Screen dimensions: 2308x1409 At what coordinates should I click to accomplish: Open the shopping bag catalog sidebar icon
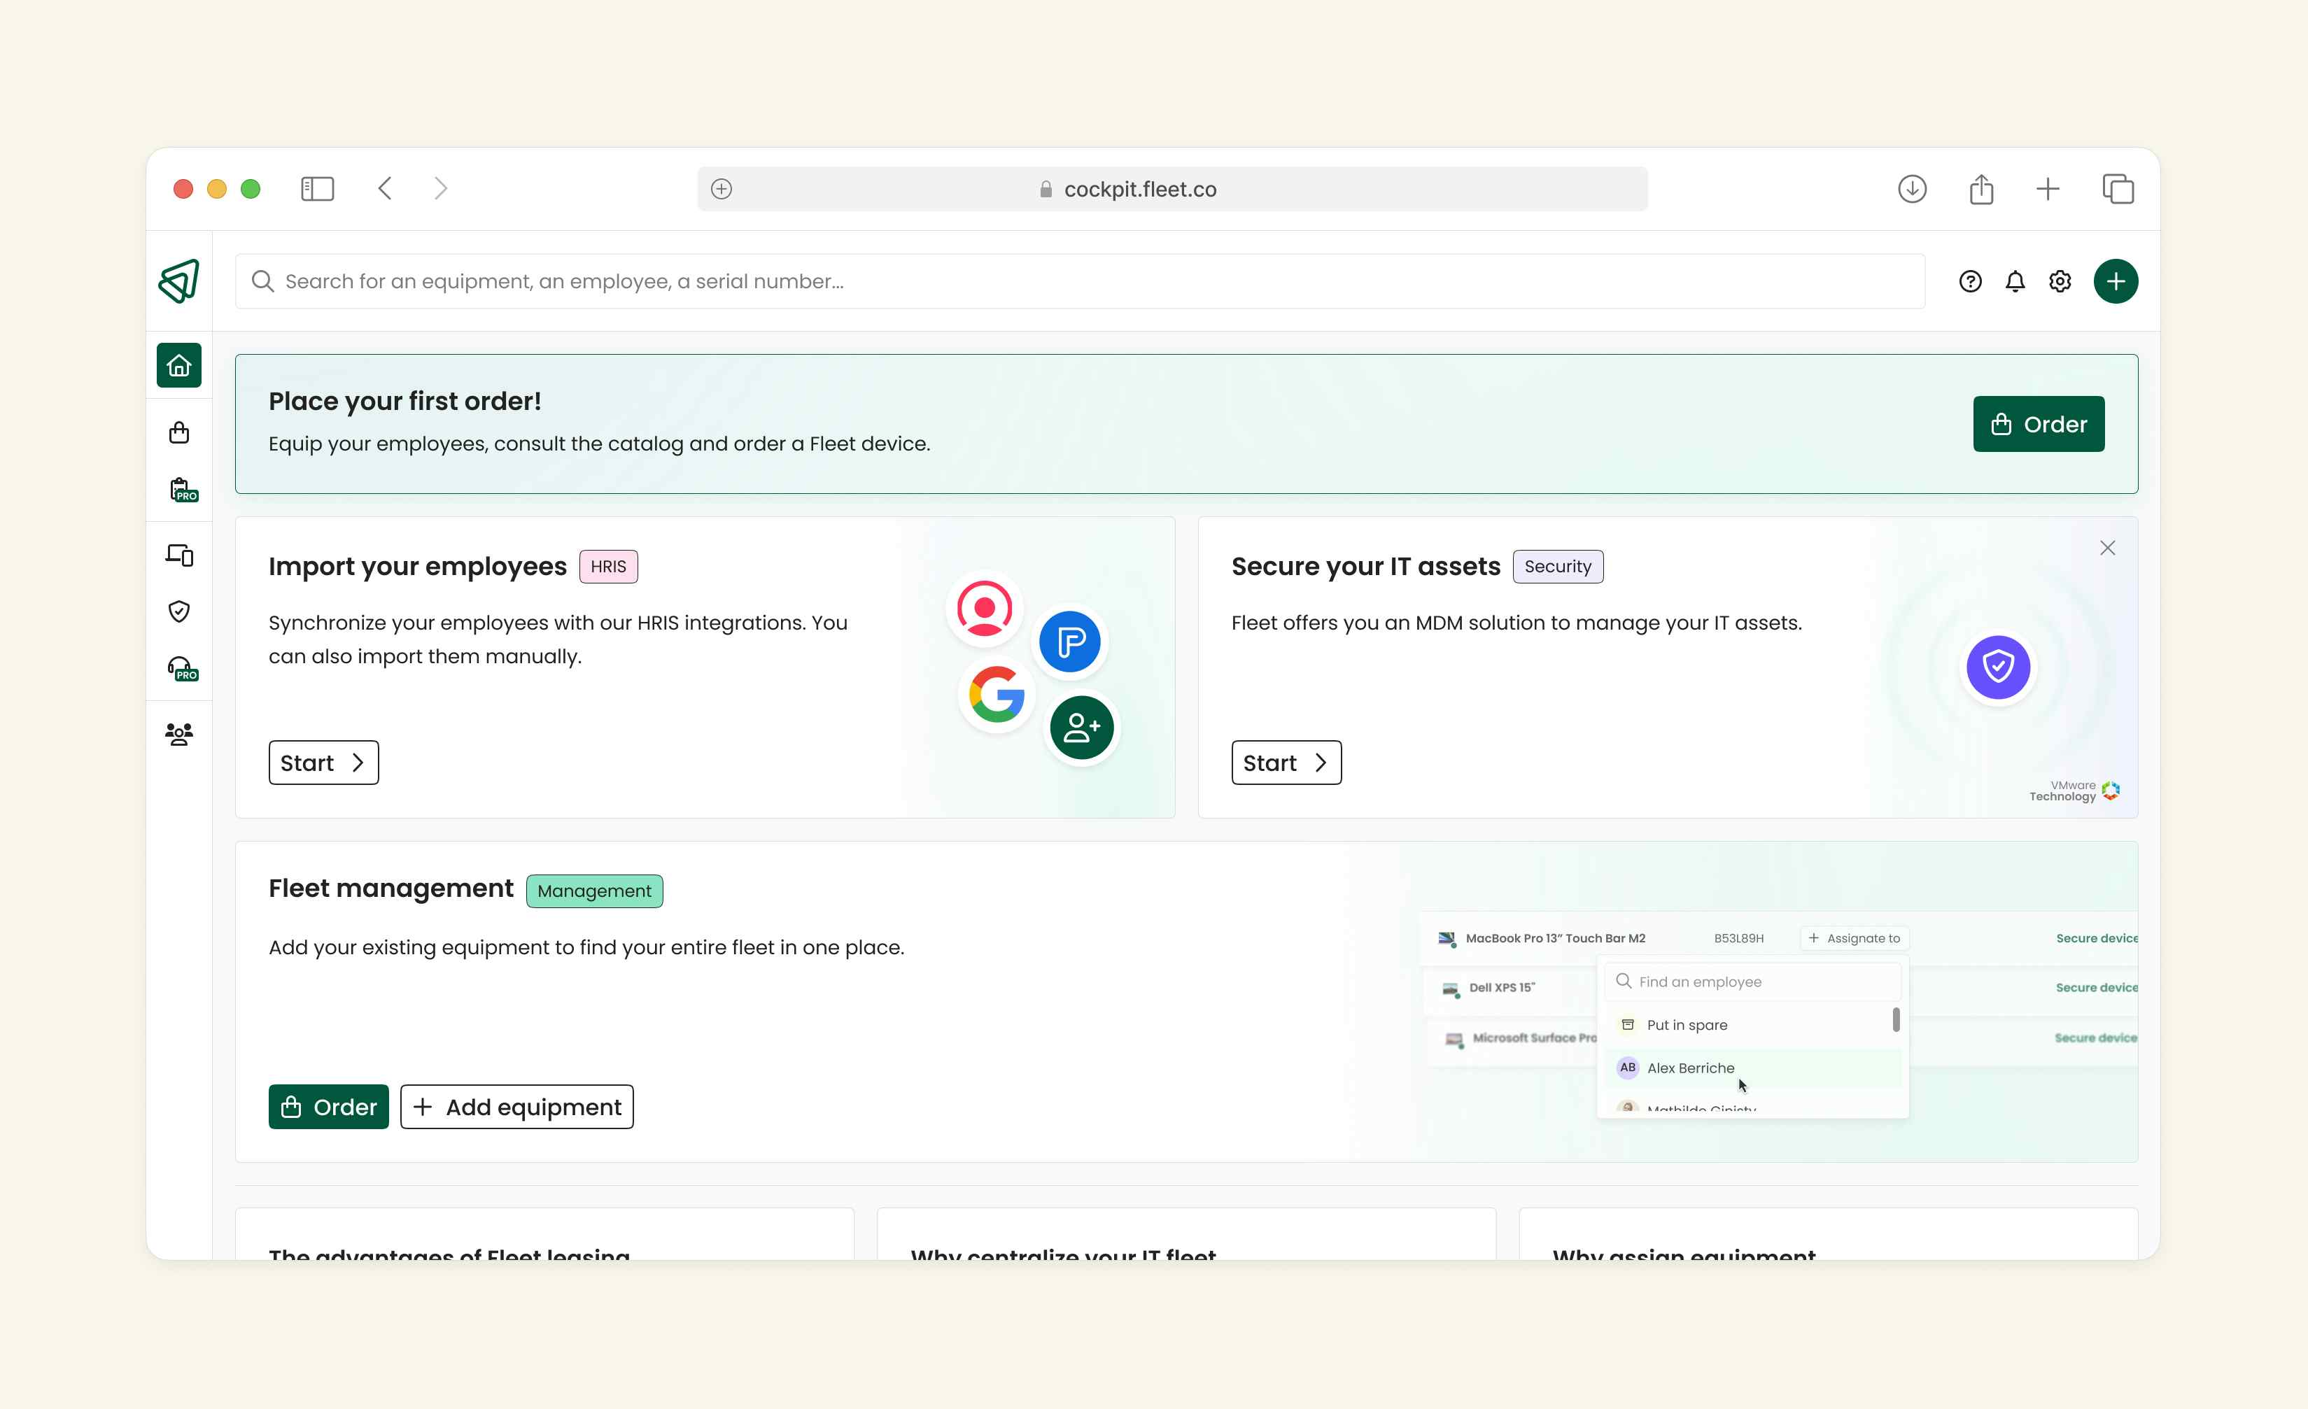[x=179, y=432]
